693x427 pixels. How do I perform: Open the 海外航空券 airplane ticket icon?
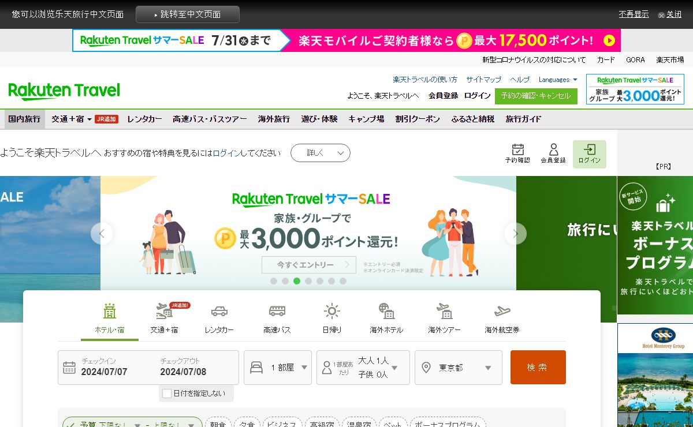click(x=502, y=319)
